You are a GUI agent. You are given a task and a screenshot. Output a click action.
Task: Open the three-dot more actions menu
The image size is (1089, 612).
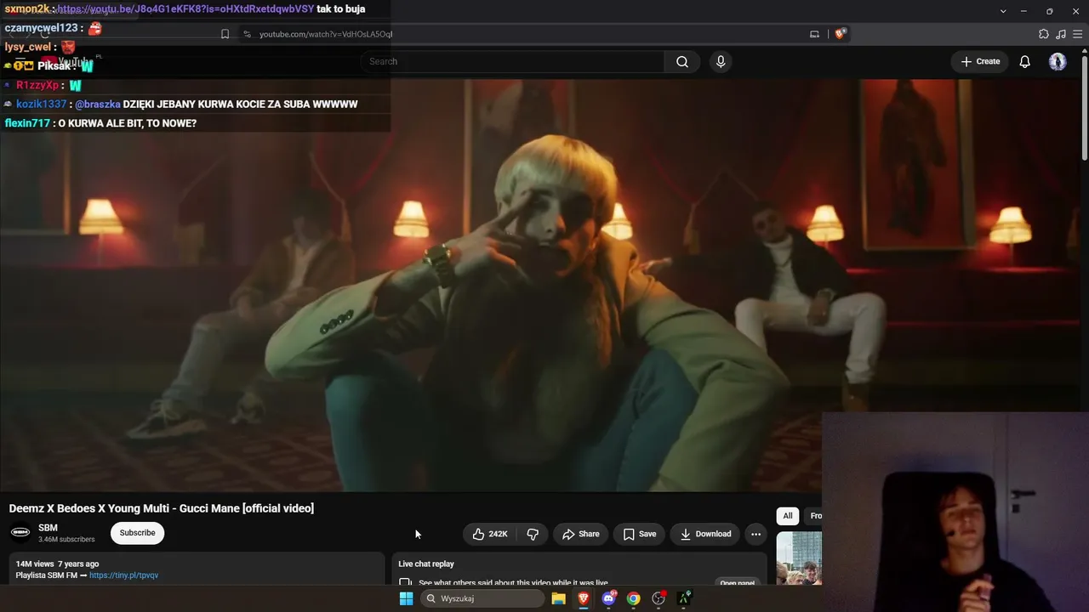(755, 534)
